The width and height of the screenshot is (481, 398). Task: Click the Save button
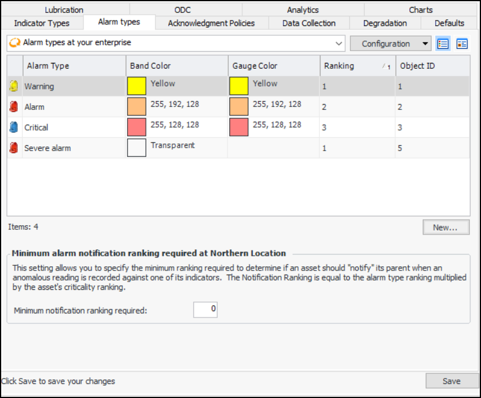coord(451,381)
